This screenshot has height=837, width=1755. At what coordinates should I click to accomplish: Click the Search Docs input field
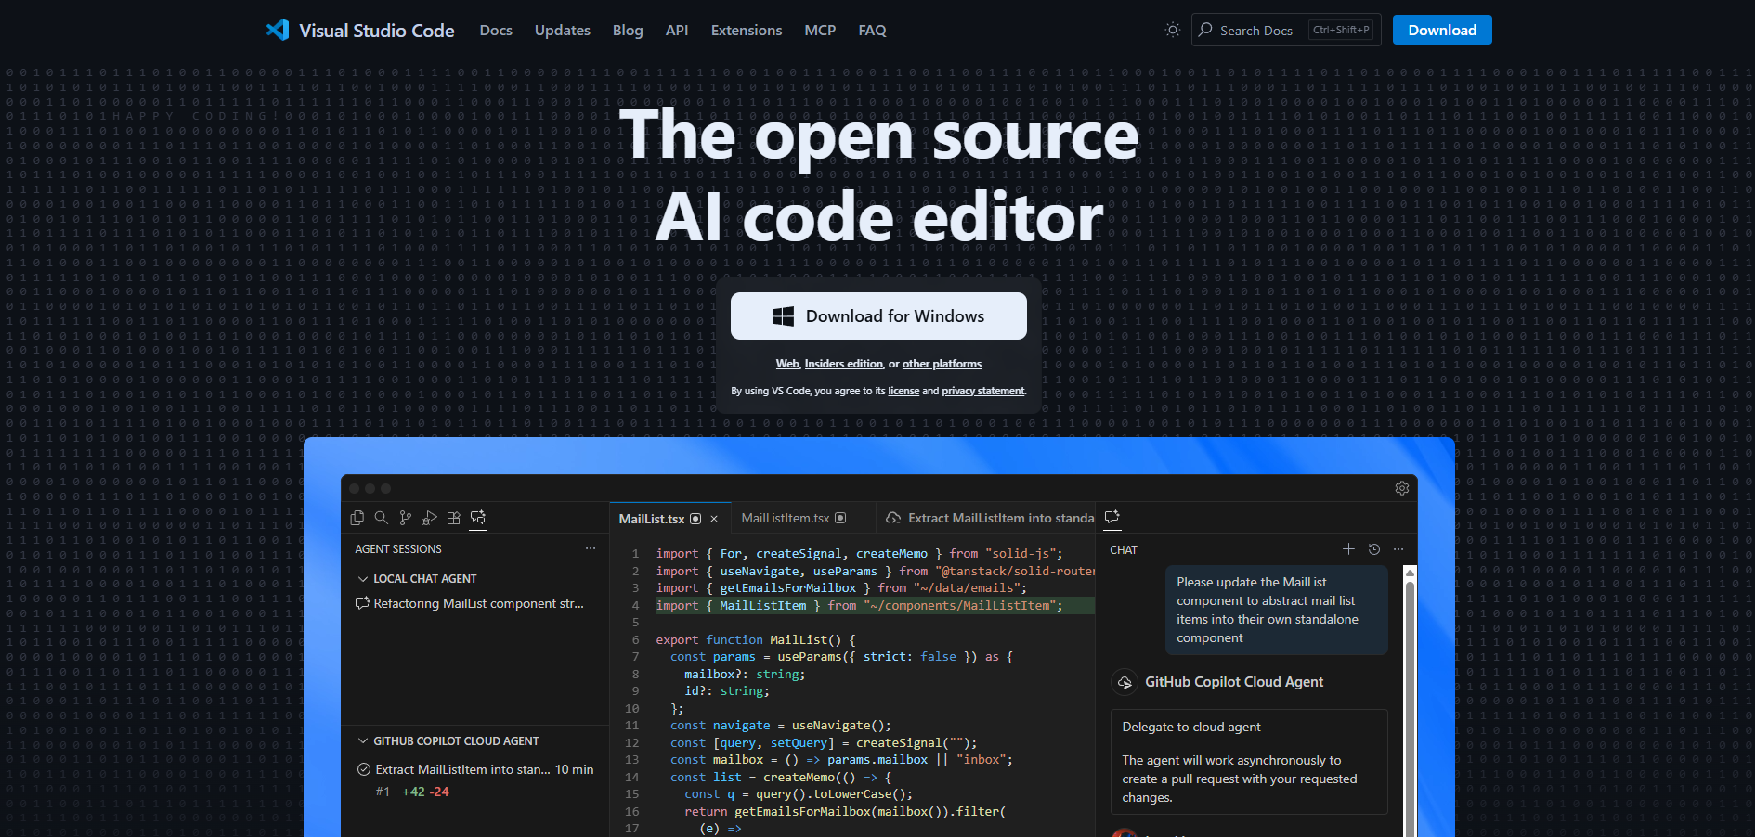point(1286,30)
